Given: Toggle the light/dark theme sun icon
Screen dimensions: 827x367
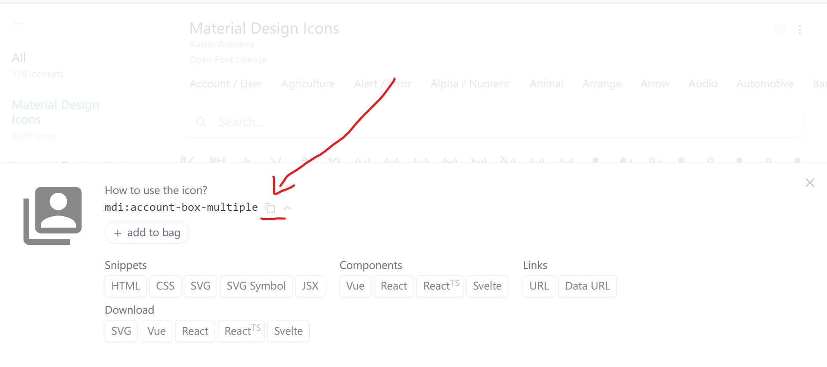Looking at the screenshot, I should tap(780, 30).
